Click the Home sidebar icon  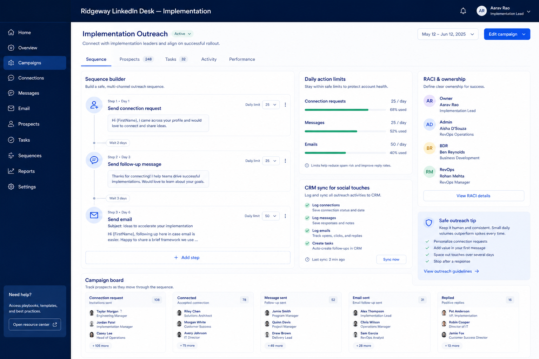(11, 32)
